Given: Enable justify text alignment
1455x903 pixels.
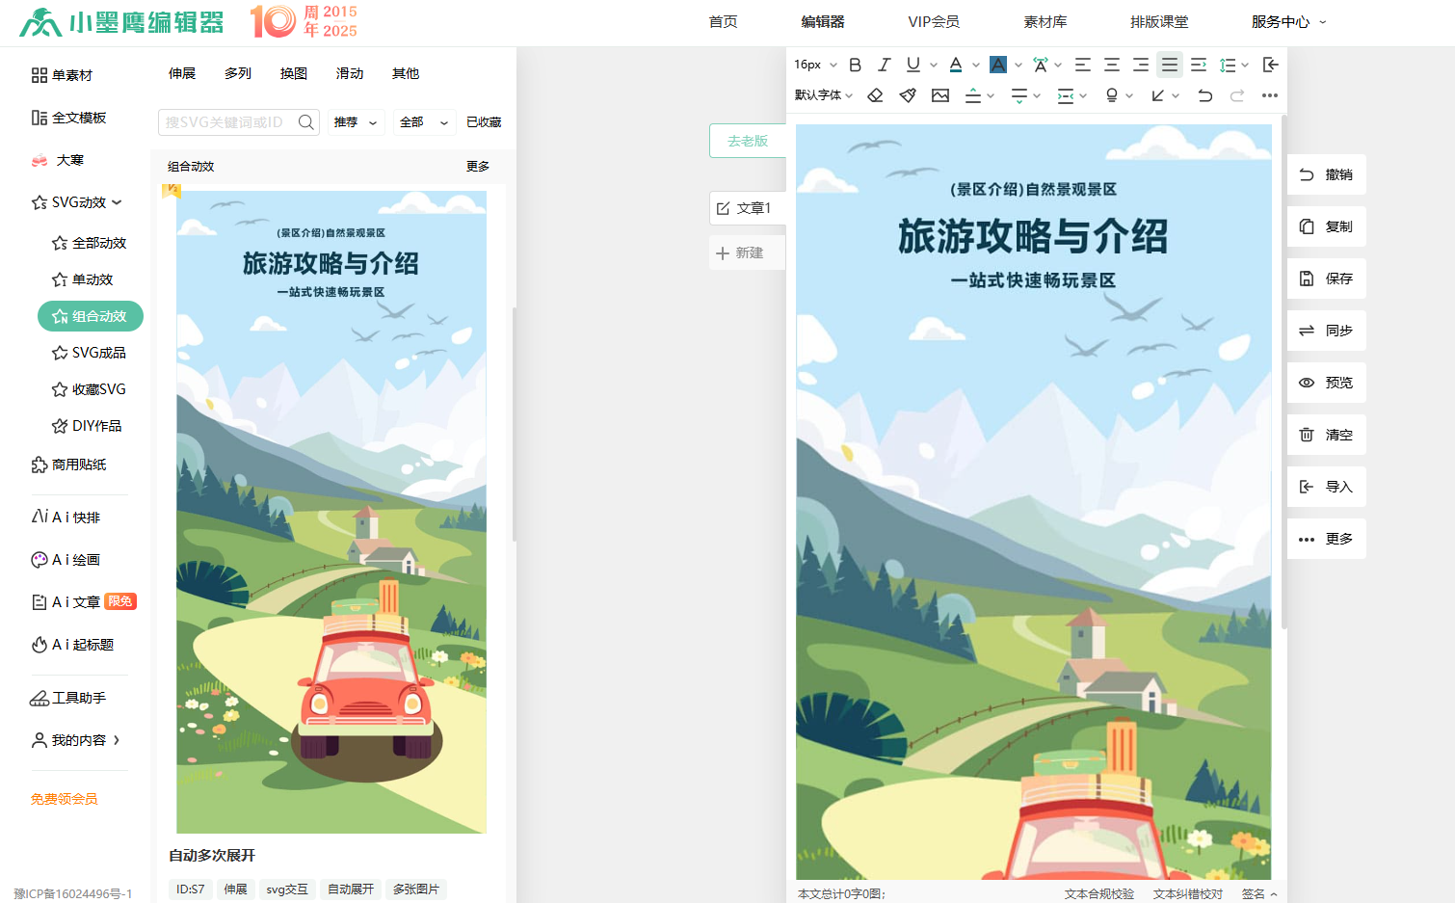Looking at the screenshot, I should [1169, 65].
